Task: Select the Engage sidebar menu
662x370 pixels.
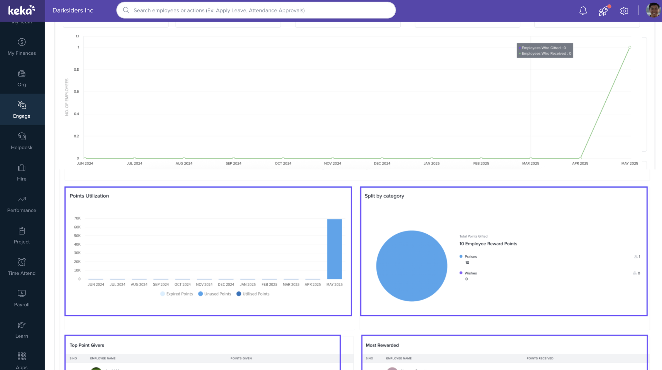Action: 22,110
